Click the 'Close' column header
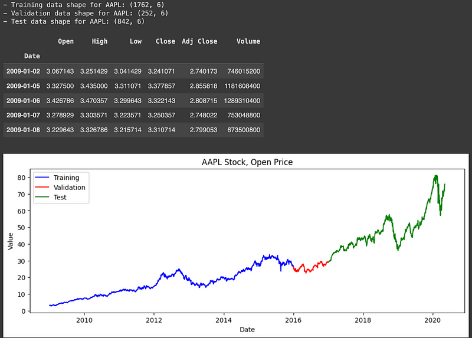 165,41
